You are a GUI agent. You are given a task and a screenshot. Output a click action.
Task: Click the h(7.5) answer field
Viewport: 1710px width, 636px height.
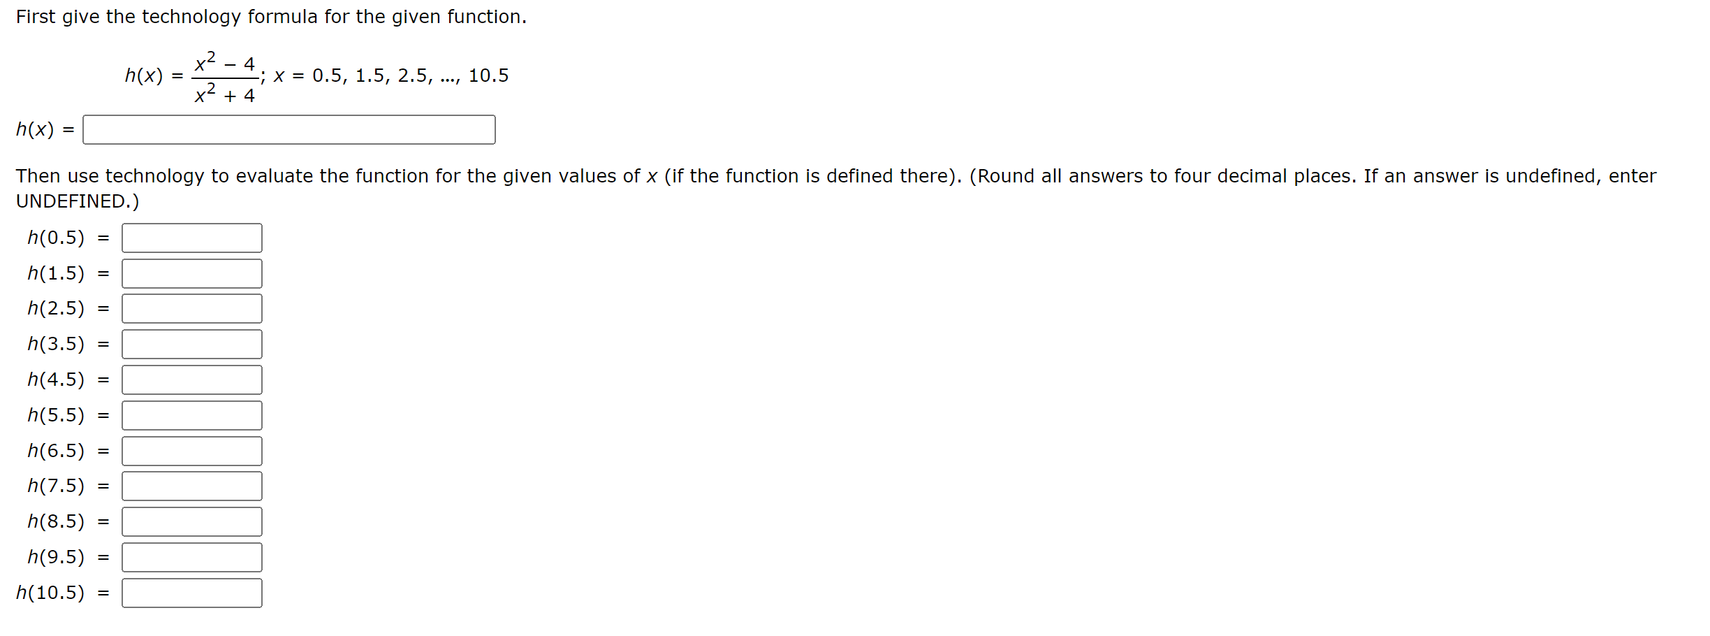191,486
